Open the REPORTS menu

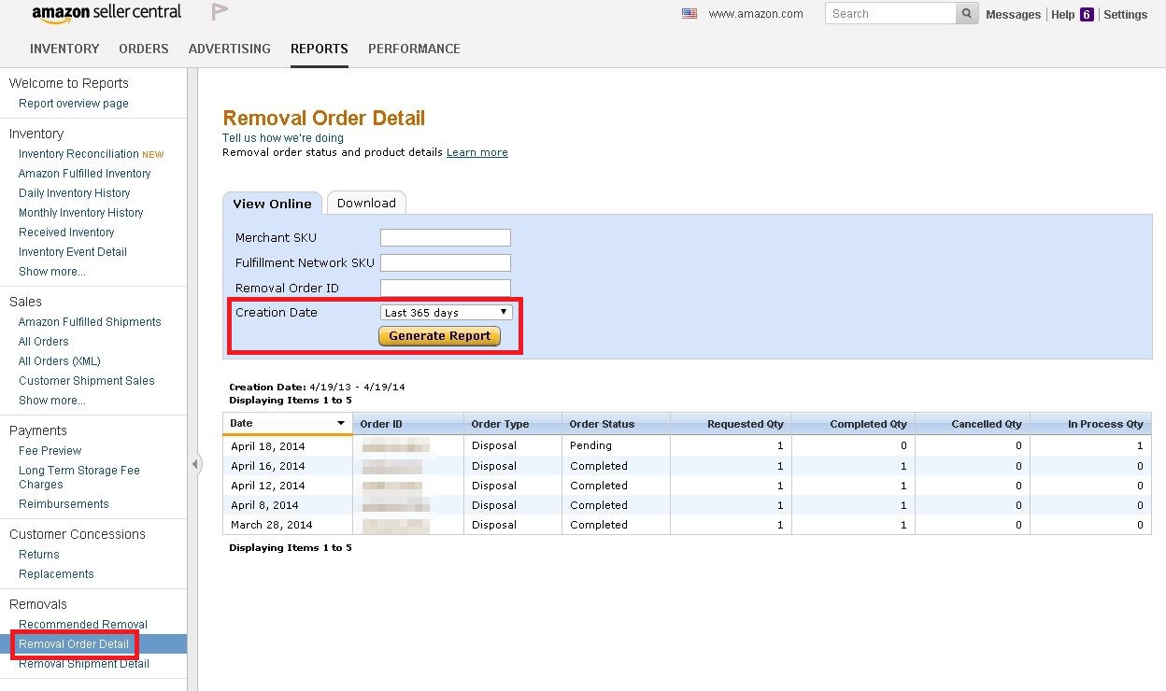[320, 49]
